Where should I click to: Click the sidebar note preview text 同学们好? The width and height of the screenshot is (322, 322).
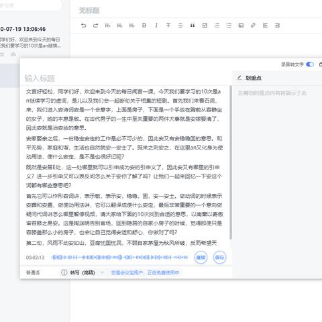(x=30, y=42)
